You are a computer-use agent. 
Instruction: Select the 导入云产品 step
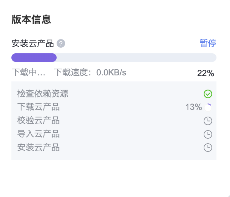click(x=38, y=134)
